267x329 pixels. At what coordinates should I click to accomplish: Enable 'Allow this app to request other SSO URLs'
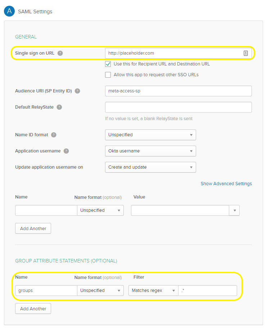pos(108,75)
